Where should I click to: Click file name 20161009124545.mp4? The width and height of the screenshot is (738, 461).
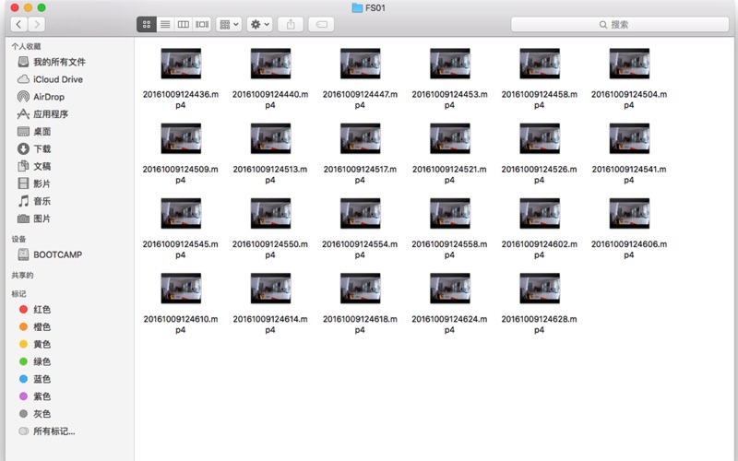(181, 249)
